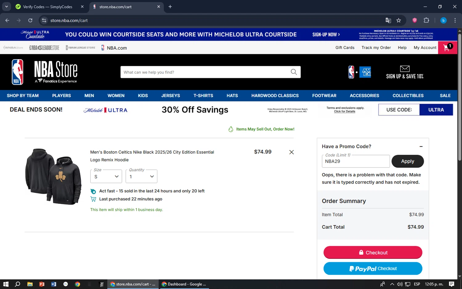Collapse the Have a Promo Code section
The width and height of the screenshot is (462, 289).
tap(421, 147)
